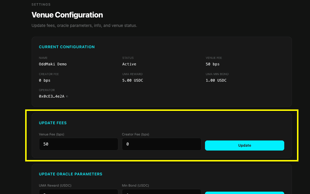Click the description text beginning 'Update fees, oracle parameters'
The image size is (310, 194).
click(x=84, y=25)
